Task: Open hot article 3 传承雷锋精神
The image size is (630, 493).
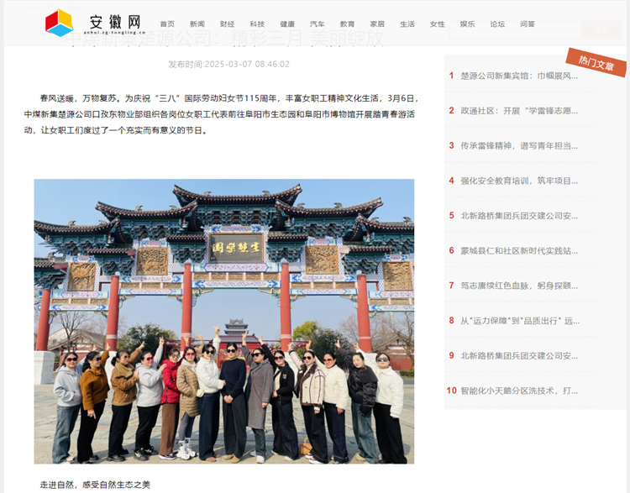Action: [519, 145]
